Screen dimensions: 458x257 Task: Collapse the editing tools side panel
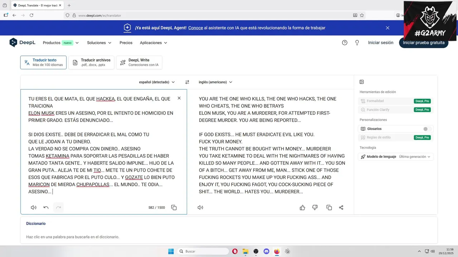coord(362,82)
